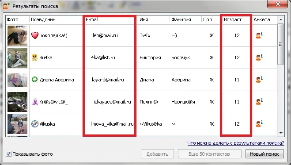The width and height of the screenshot is (291, 165).
Task: Click email laya-d@mail.ru
Action: [x=108, y=80]
